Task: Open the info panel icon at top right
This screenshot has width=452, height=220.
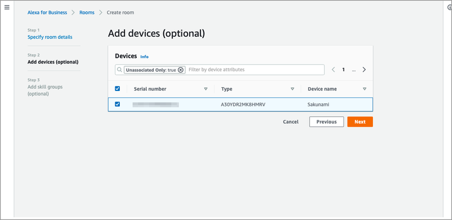Action: coord(450,7)
